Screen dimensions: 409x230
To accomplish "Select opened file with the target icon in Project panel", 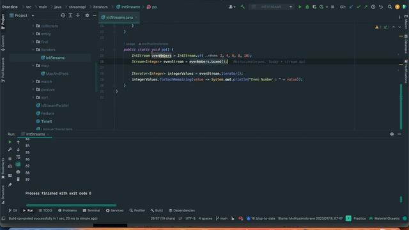I will 63,15.
